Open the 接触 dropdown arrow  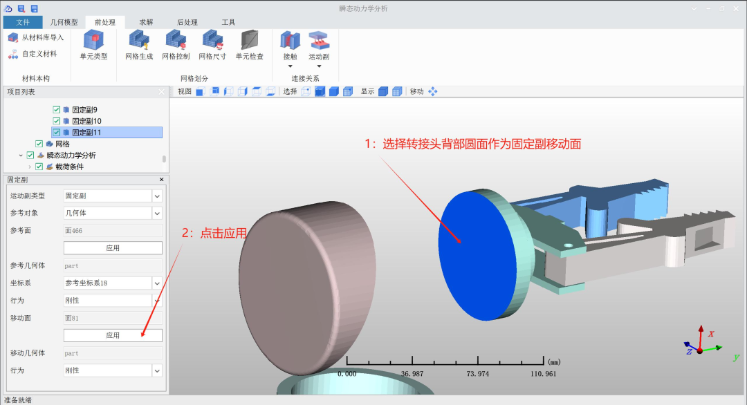pos(290,66)
